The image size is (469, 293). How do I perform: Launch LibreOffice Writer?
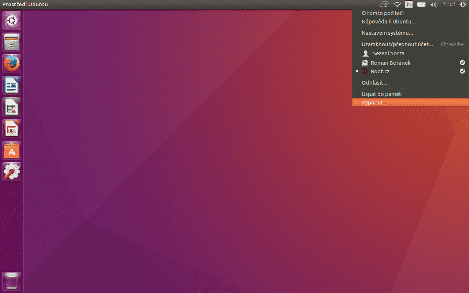tap(11, 85)
